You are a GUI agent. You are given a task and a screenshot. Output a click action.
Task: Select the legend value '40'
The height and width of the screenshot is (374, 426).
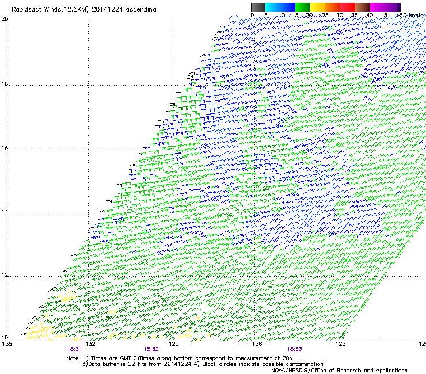pos(370,16)
